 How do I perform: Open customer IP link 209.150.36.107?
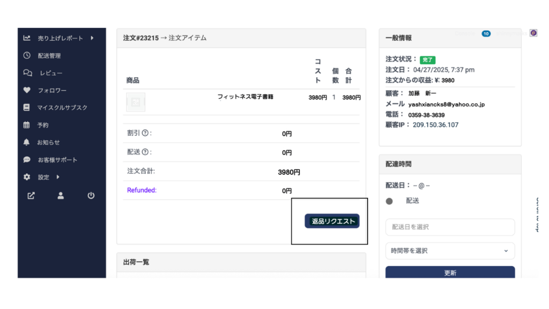tap(435, 124)
